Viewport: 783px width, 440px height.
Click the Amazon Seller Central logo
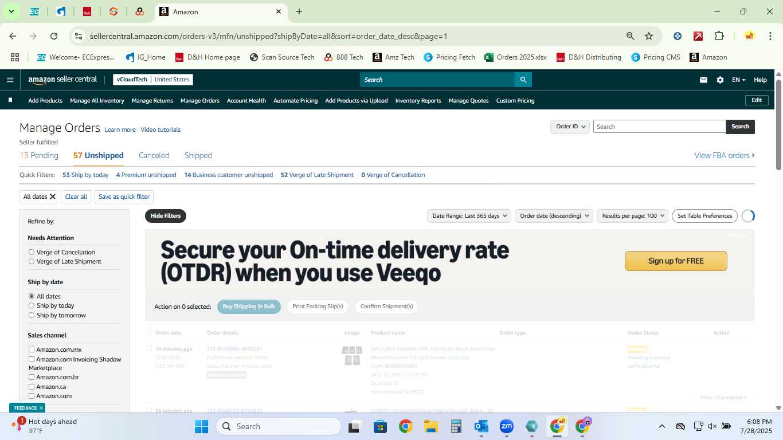62,80
